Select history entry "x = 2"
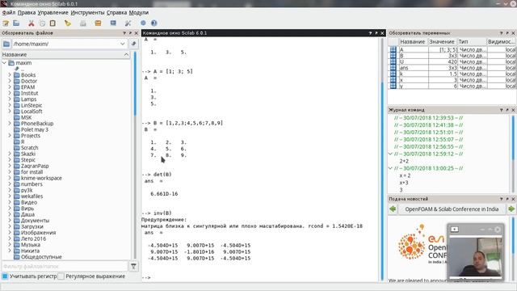This screenshot has width=517, height=291. [x=405, y=175]
